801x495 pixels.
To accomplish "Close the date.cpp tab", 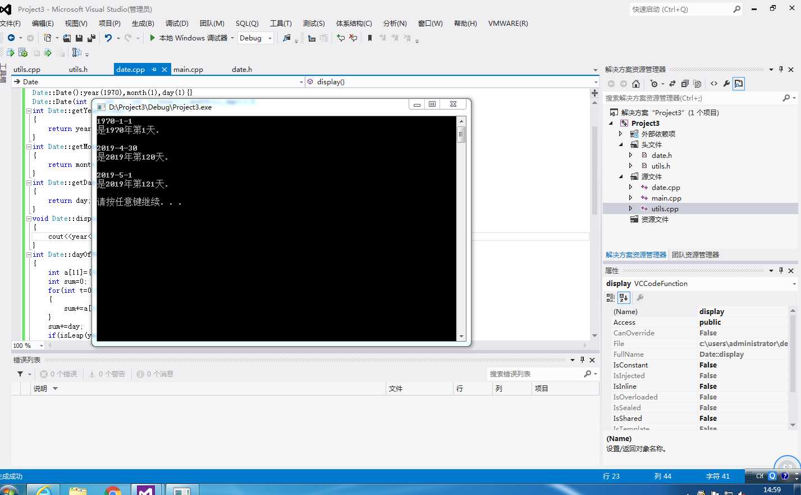I will click(x=164, y=69).
